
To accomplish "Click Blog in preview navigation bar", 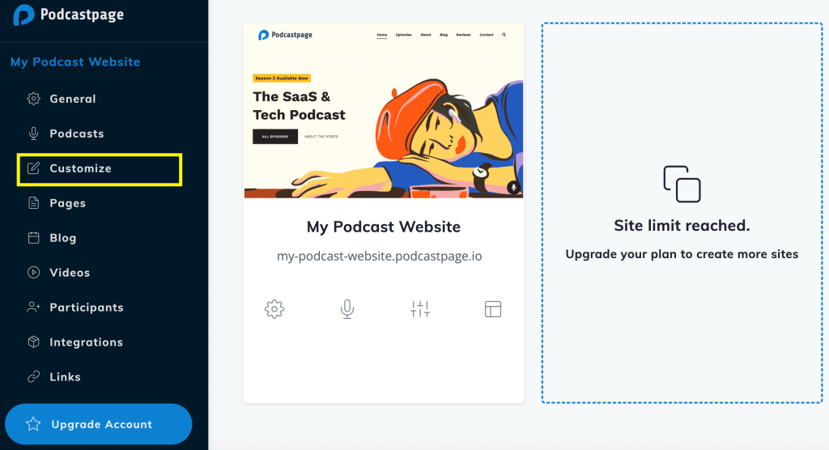I will pyautogui.click(x=444, y=35).
